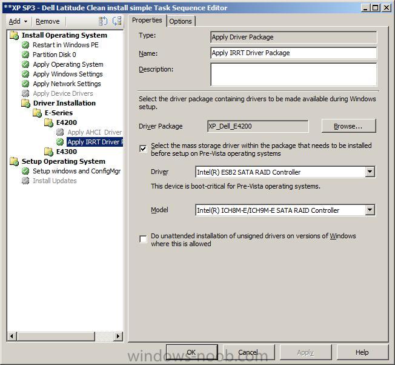
Task: Click the Apply button
Action: click(305, 352)
